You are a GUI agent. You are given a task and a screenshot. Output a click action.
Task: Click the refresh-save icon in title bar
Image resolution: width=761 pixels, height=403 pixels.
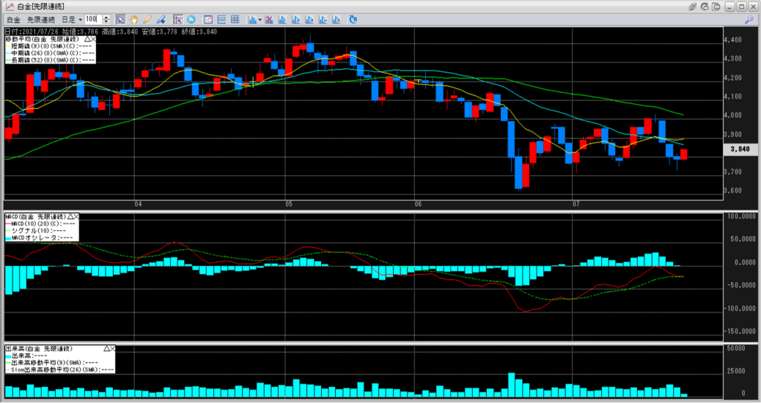(705, 7)
